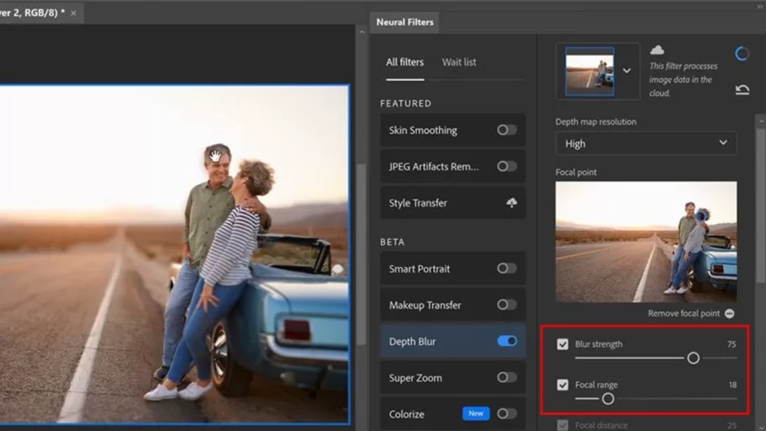
Task: Enable the Super Zoom toggle
Action: [x=506, y=378]
